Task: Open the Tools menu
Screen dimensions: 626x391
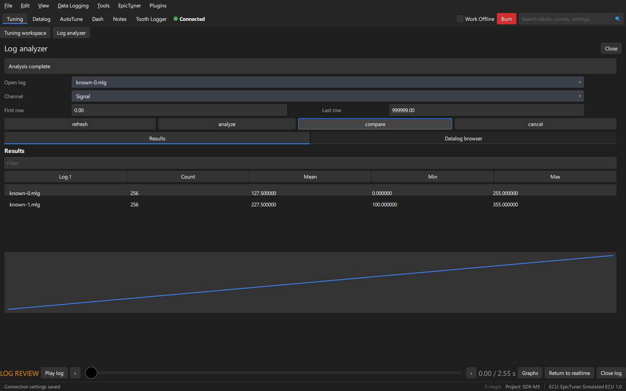Action: click(x=103, y=6)
